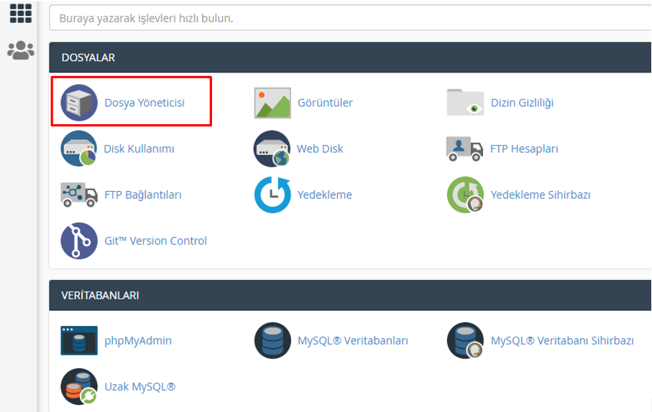Click the Görüntüler picture icon
The width and height of the screenshot is (652, 412).
pos(272,103)
